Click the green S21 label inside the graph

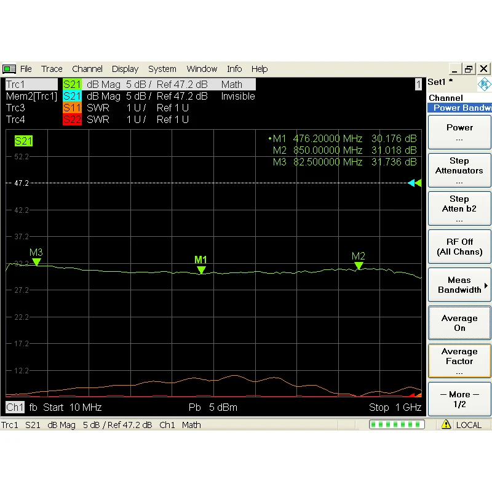tap(23, 141)
